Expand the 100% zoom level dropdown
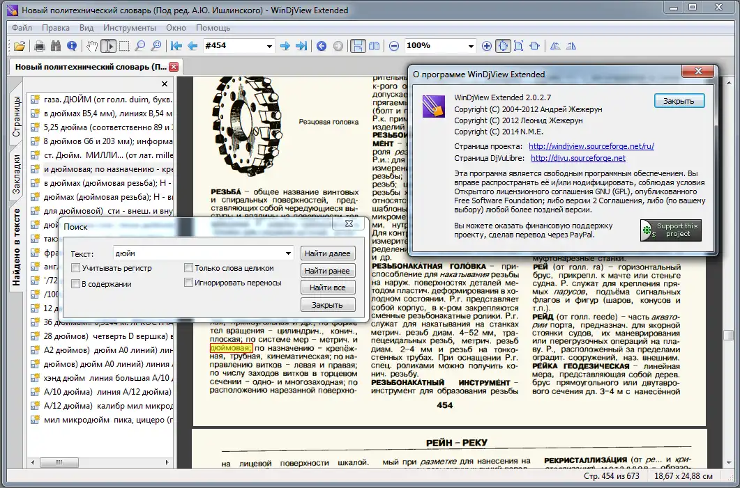This screenshot has width=740, height=488. tap(471, 46)
